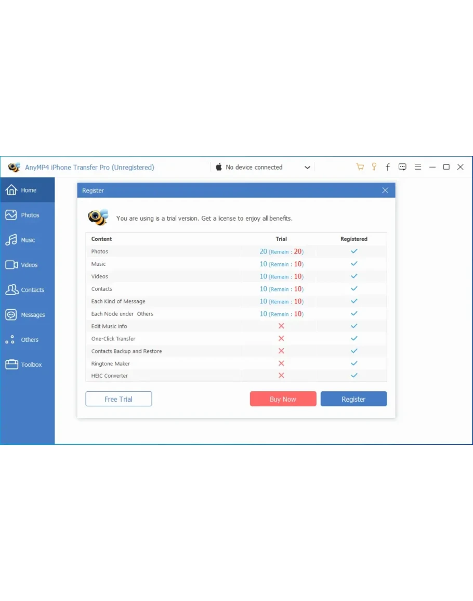Viewport: 473px width, 601px height.
Task: Select the Home sidebar icon
Action: (x=11, y=190)
